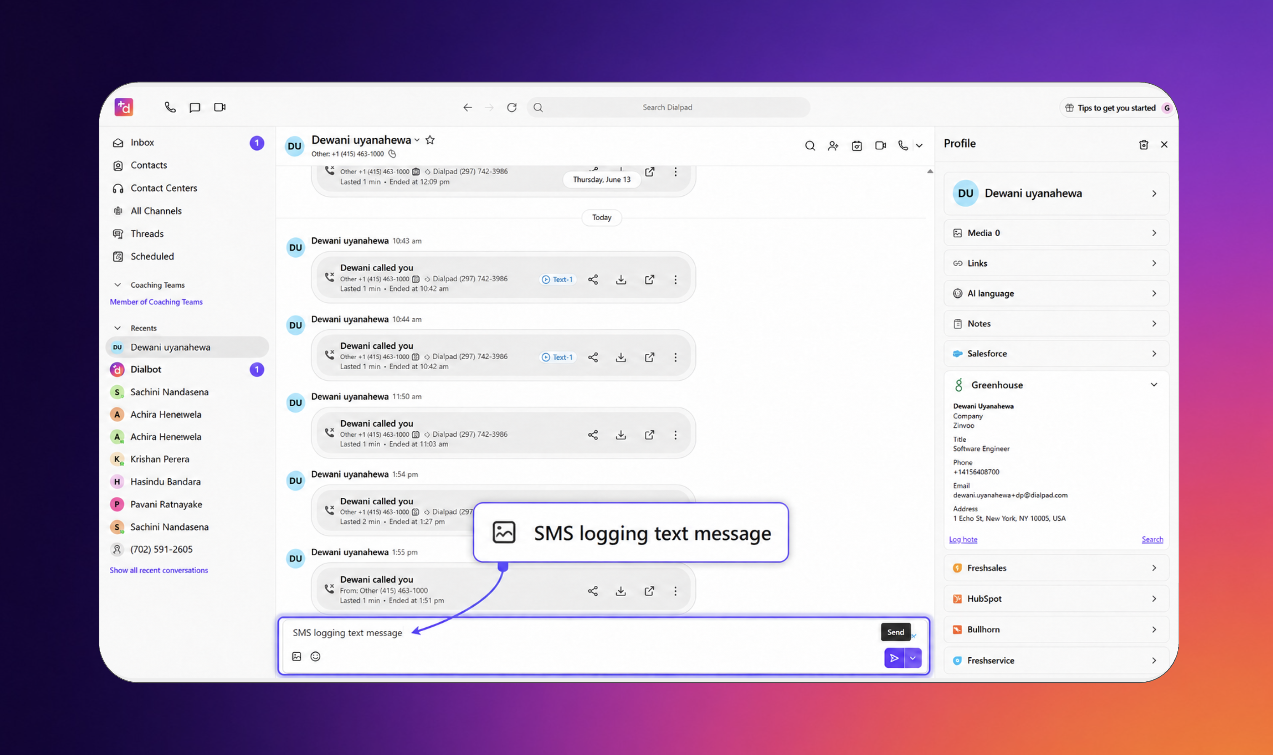Download the 11:50 am call recording
This screenshot has width=1273, height=755.
[621, 435]
